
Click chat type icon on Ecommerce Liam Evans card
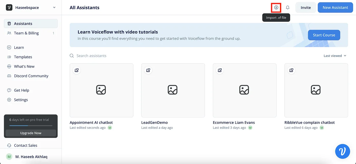click(x=220, y=70)
